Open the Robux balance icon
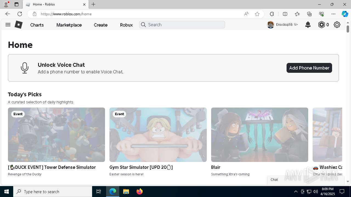This screenshot has height=197, width=351. (x=321, y=25)
